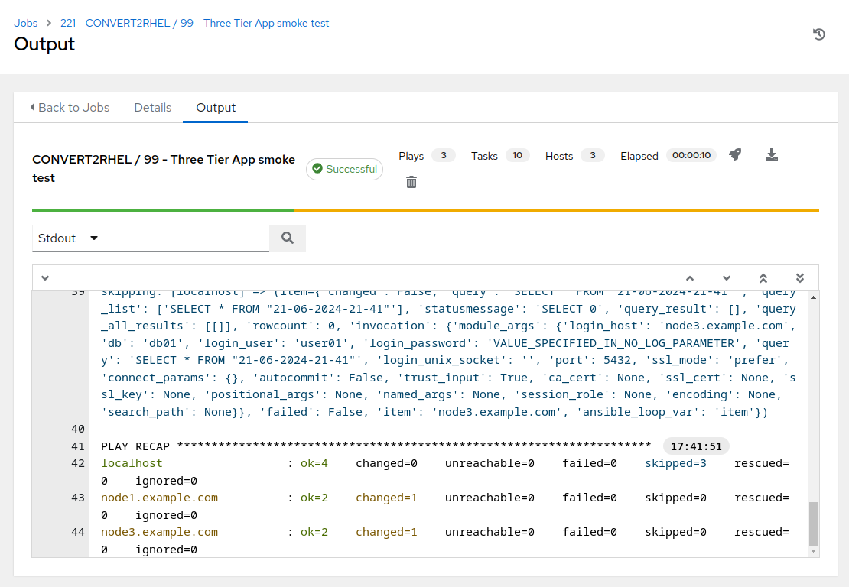Click changed=1 on the node1.example.com row

point(386,498)
